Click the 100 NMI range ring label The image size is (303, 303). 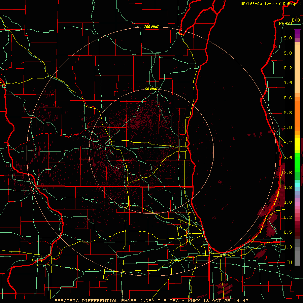coord(151,27)
